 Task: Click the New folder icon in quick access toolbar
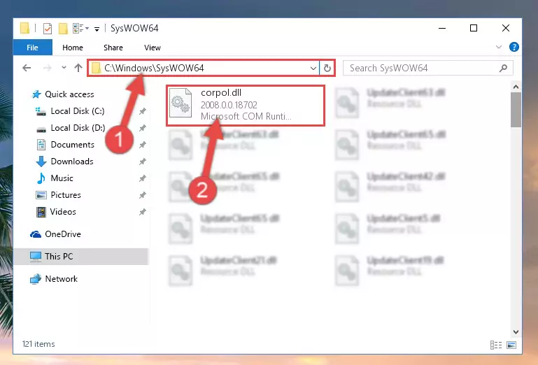tap(63, 29)
